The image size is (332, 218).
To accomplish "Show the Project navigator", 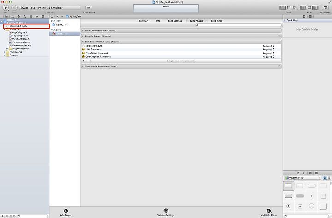I will click(6, 16).
